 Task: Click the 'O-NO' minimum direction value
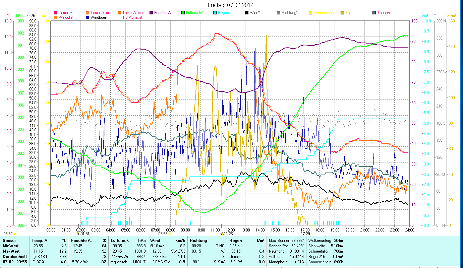[220, 246]
